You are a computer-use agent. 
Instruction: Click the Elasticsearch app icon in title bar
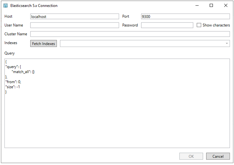5,6
